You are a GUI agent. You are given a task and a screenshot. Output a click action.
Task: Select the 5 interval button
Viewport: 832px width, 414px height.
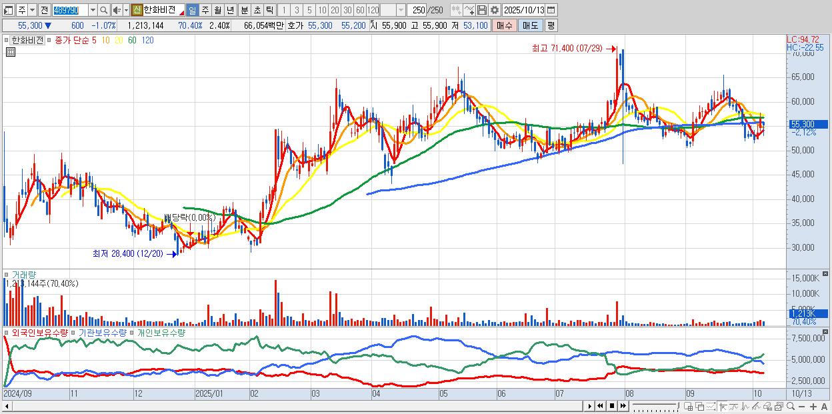pos(309,10)
